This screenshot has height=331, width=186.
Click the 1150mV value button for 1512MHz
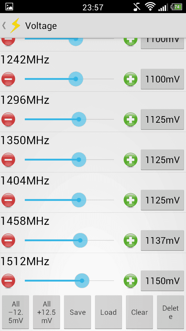point(162,281)
